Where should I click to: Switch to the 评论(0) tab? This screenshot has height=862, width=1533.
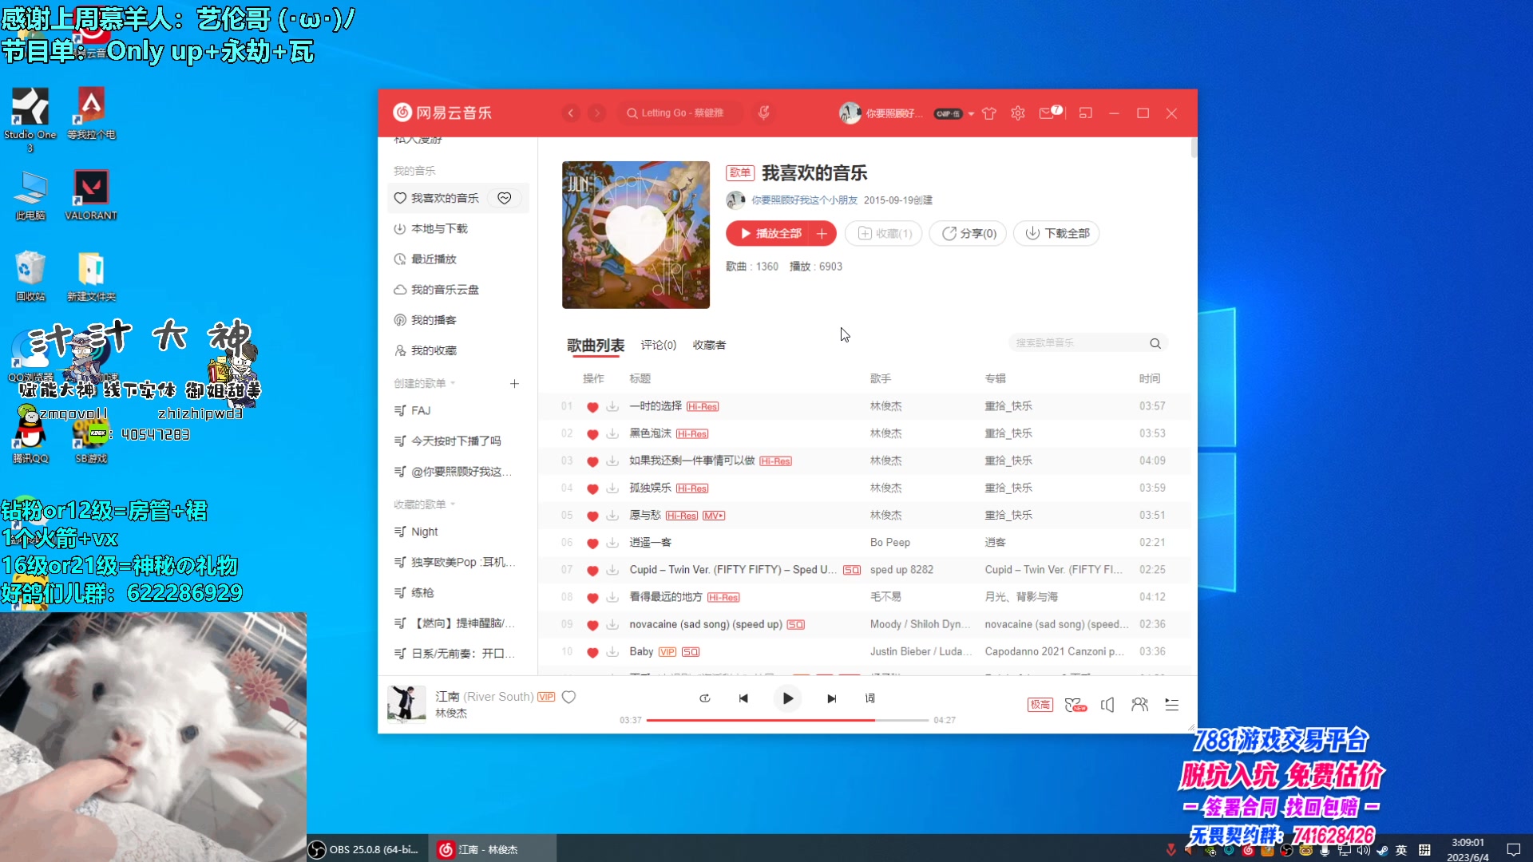tap(659, 345)
